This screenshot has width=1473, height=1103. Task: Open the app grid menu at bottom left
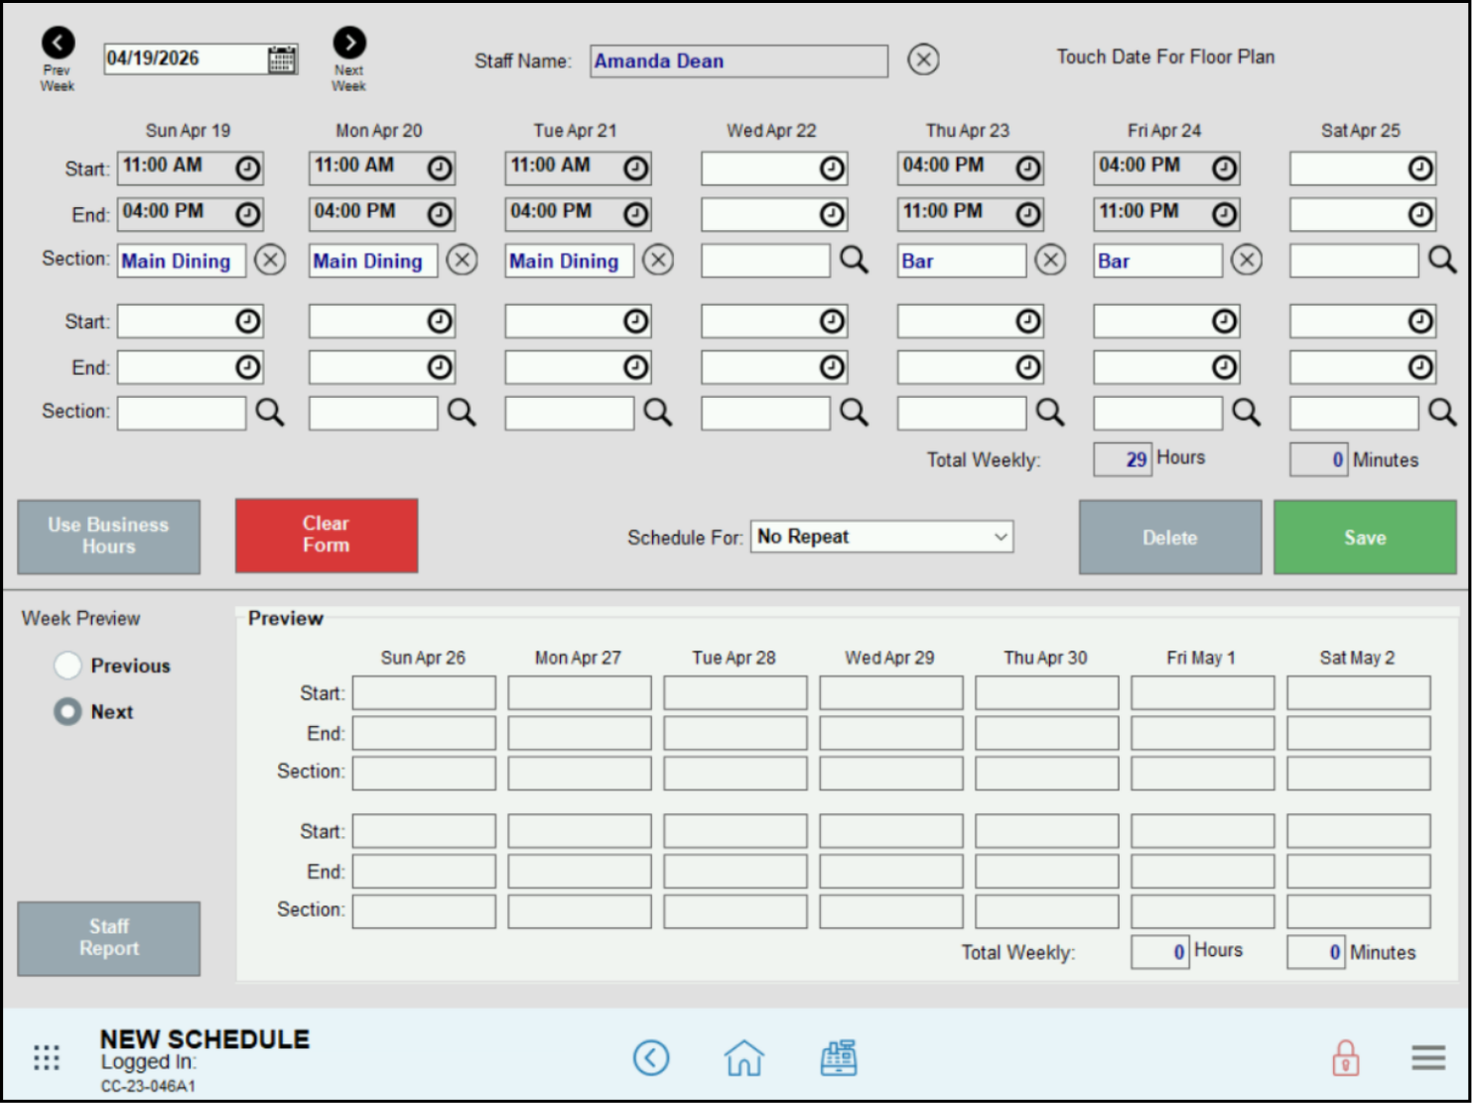(x=46, y=1057)
